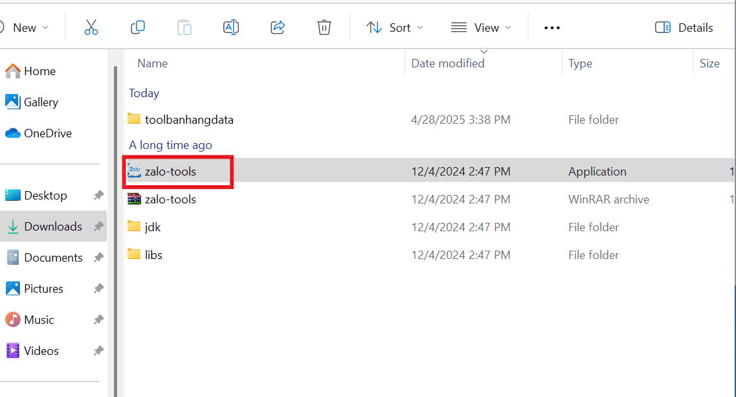Viewport: 736px width, 397px height.
Task: Click the 4/28/2025 3:38 PM date cell
Action: coord(460,120)
